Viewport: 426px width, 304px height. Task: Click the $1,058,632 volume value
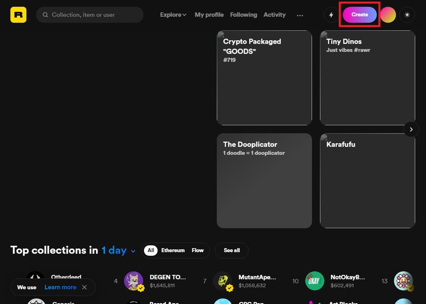pyautogui.click(x=252, y=285)
